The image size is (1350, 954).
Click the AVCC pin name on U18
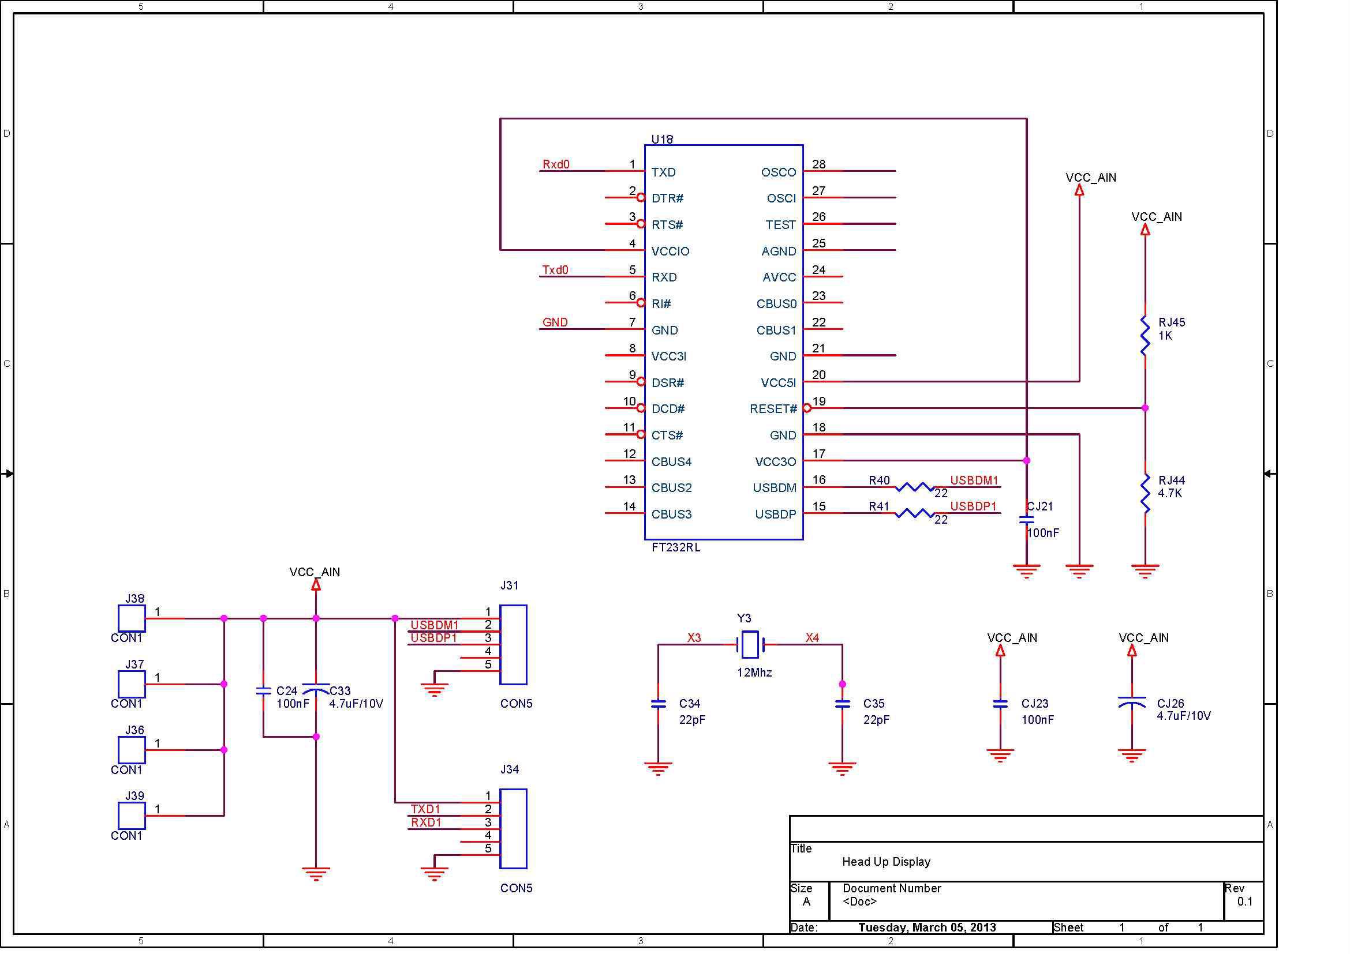pos(779,277)
